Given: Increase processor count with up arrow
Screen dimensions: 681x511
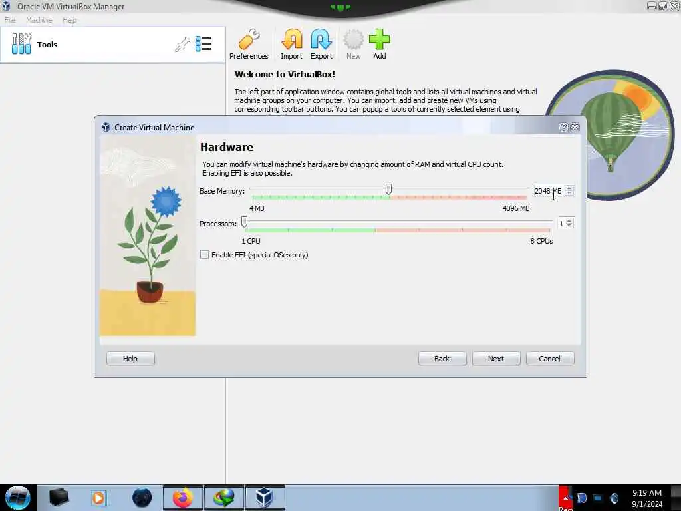Looking at the screenshot, I should 569,221.
